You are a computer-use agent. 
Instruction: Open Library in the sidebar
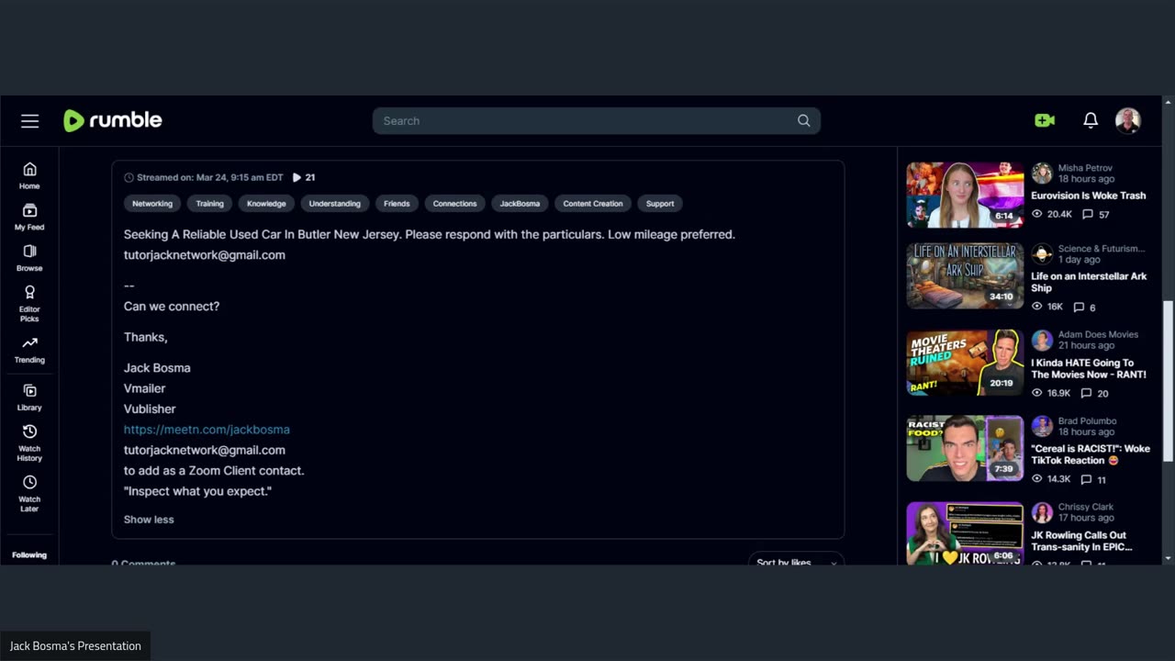coord(29,398)
